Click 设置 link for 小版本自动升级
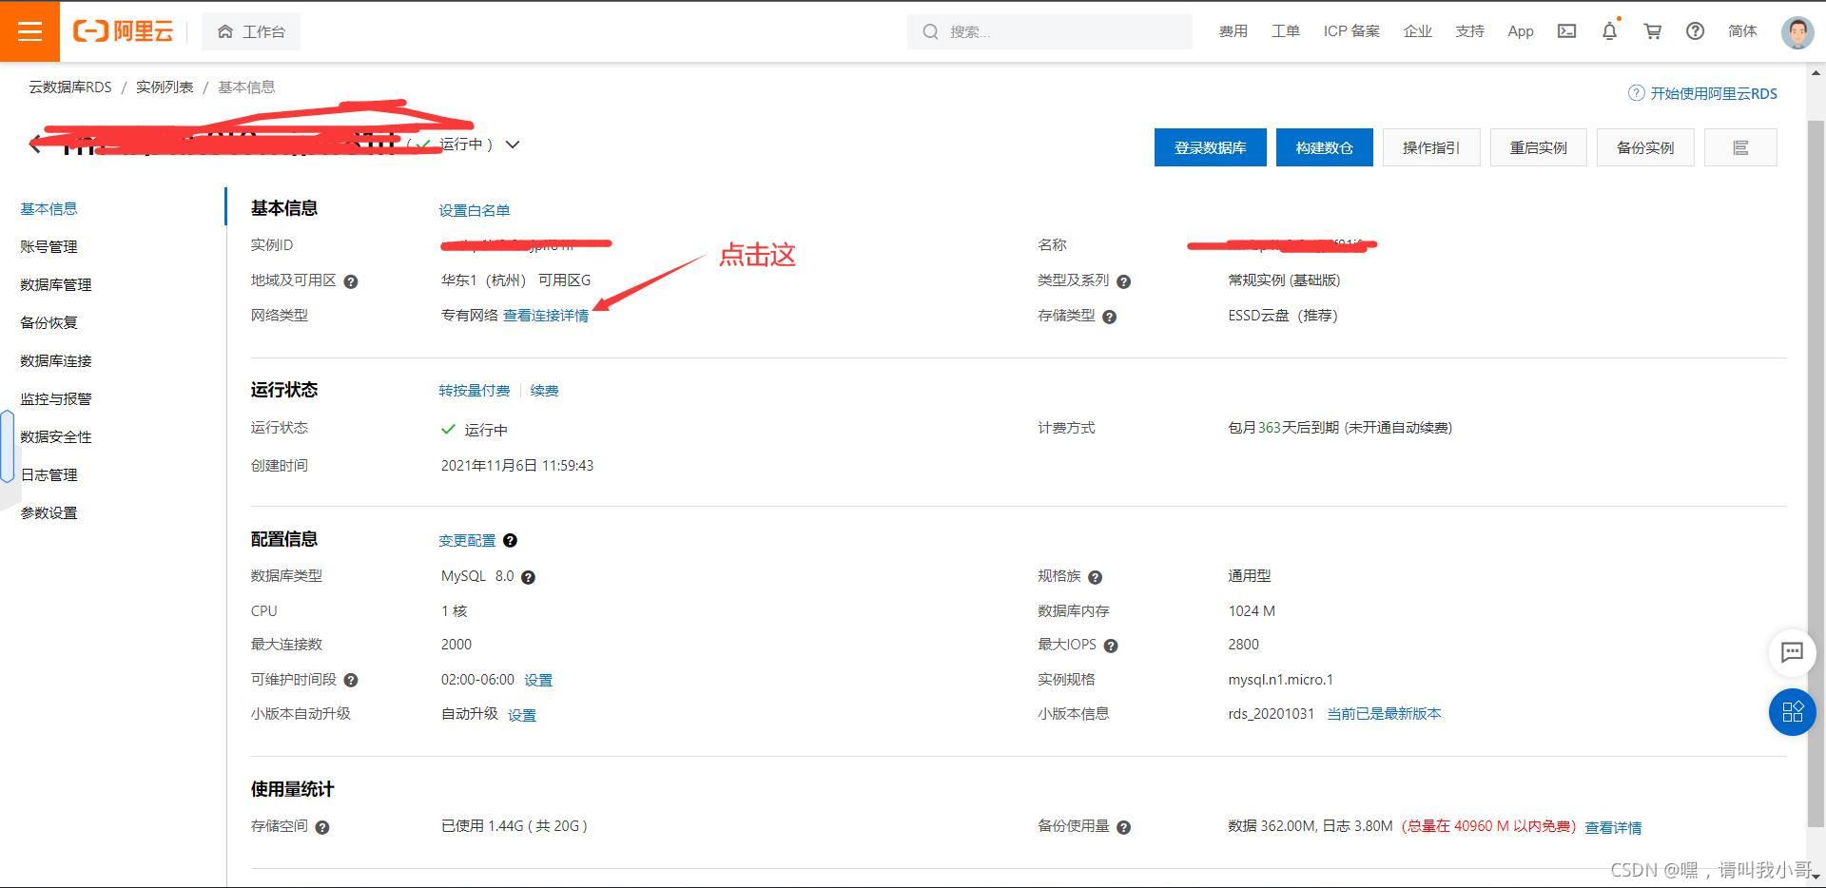This screenshot has height=888, width=1826. click(x=522, y=715)
